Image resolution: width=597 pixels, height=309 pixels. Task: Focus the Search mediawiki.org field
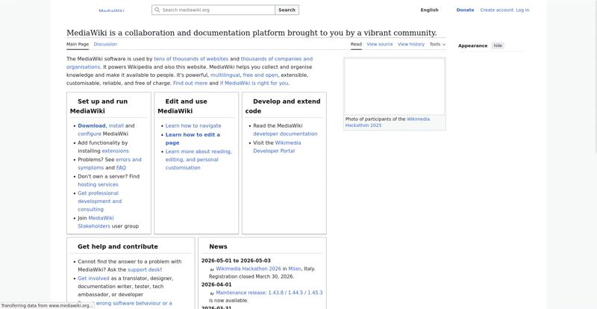(x=216, y=10)
